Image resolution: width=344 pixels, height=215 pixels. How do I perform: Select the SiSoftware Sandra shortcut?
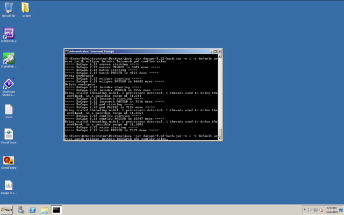click(9, 87)
